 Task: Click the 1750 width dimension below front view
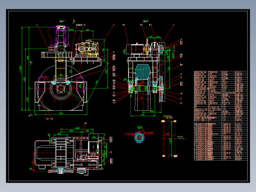tap(61, 113)
